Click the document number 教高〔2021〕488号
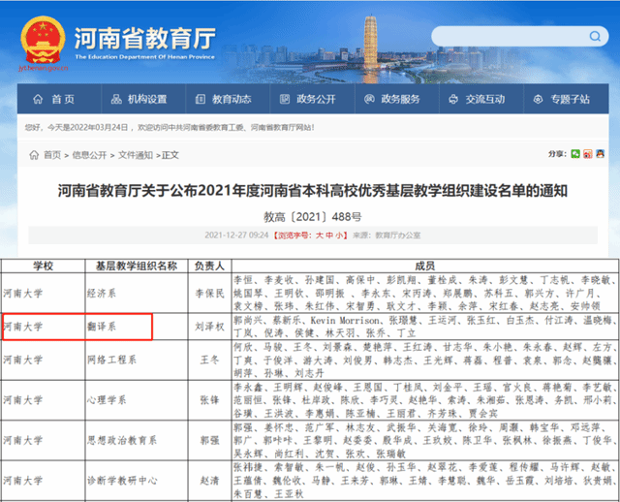Screen dimensions: 620x502 (313, 217)
